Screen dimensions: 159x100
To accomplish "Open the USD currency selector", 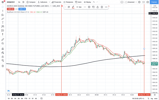I will tap(155, 6).
